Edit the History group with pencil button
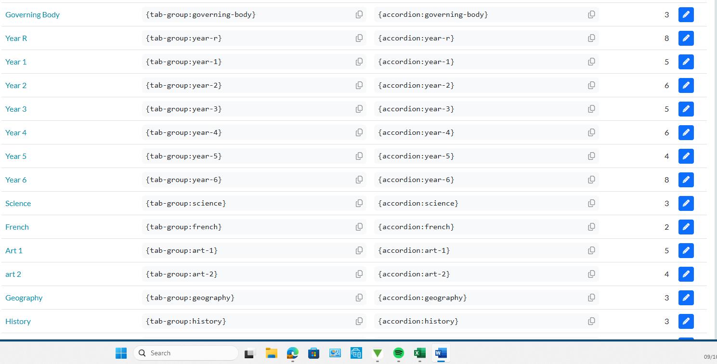 [x=686, y=321]
